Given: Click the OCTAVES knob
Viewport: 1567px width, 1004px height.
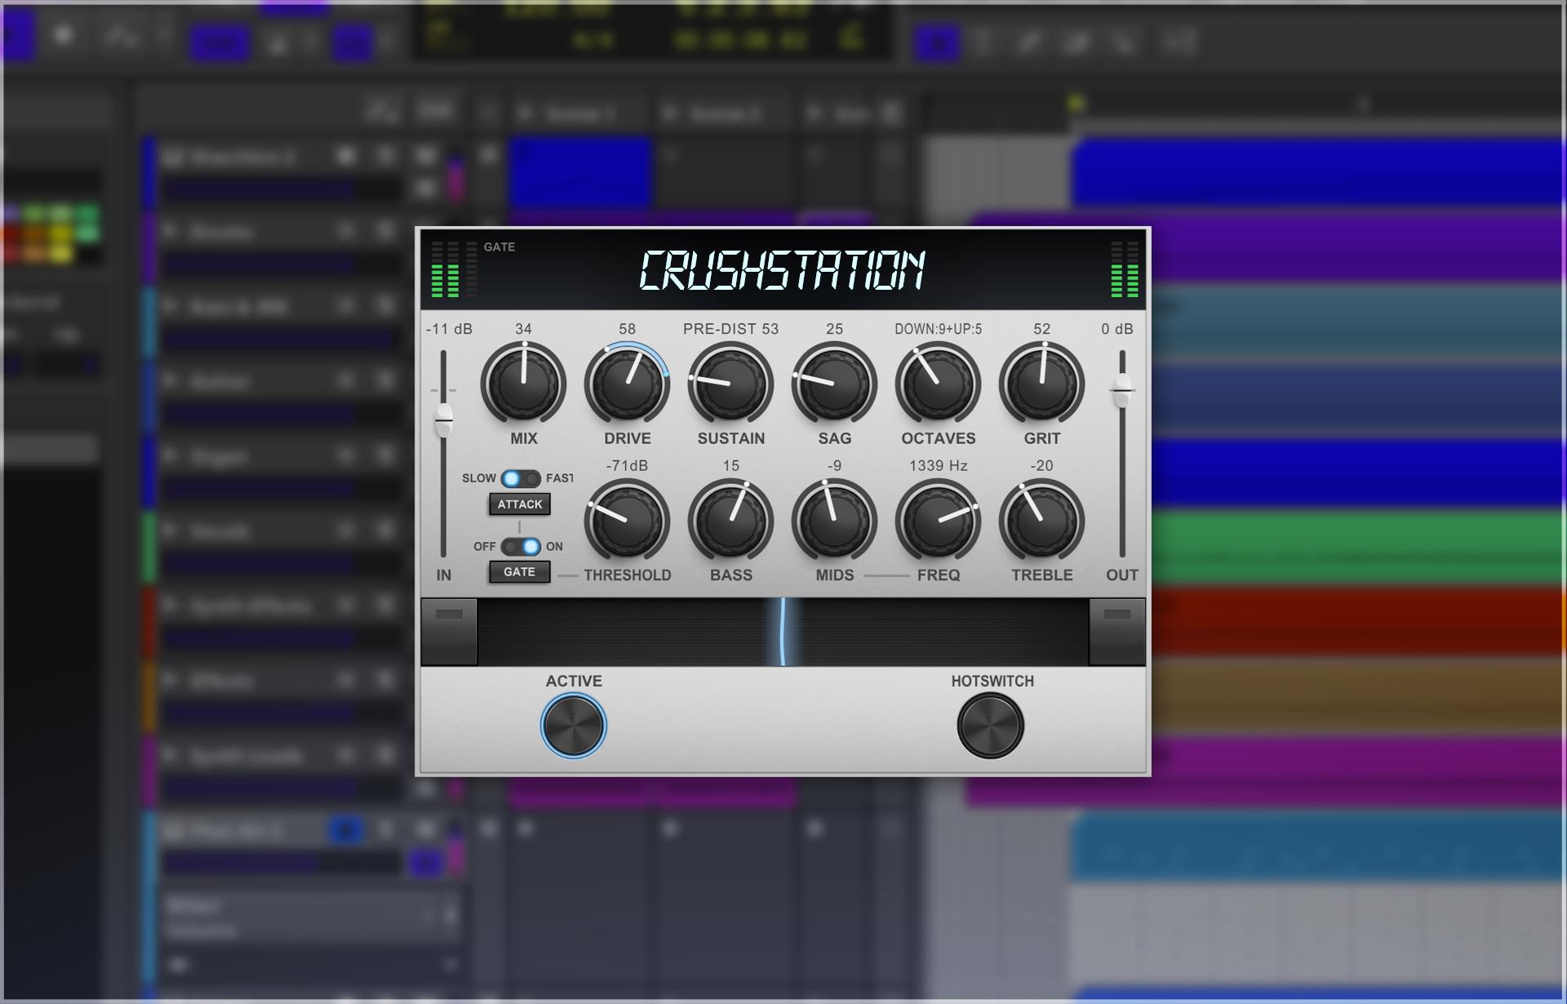Looking at the screenshot, I should coord(938,384).
